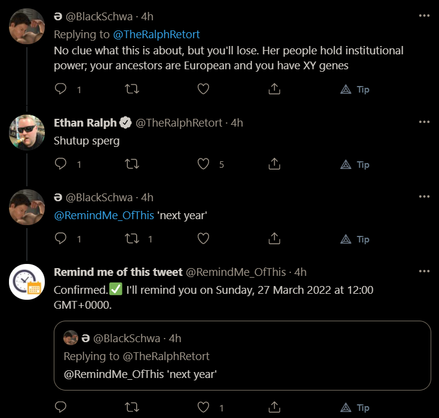Open more options on Ethan Ralph's tweet
The image size is (439, 418).
pyautogui.click(x=424, y=122)
